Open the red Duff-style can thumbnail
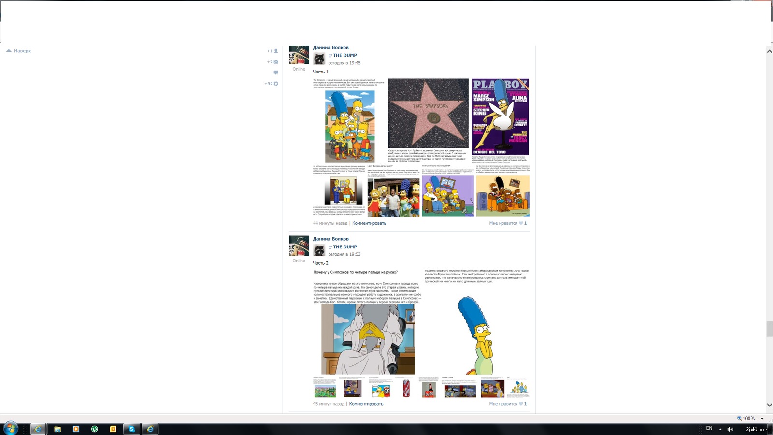The image size is (773, 435). point(406,388)
